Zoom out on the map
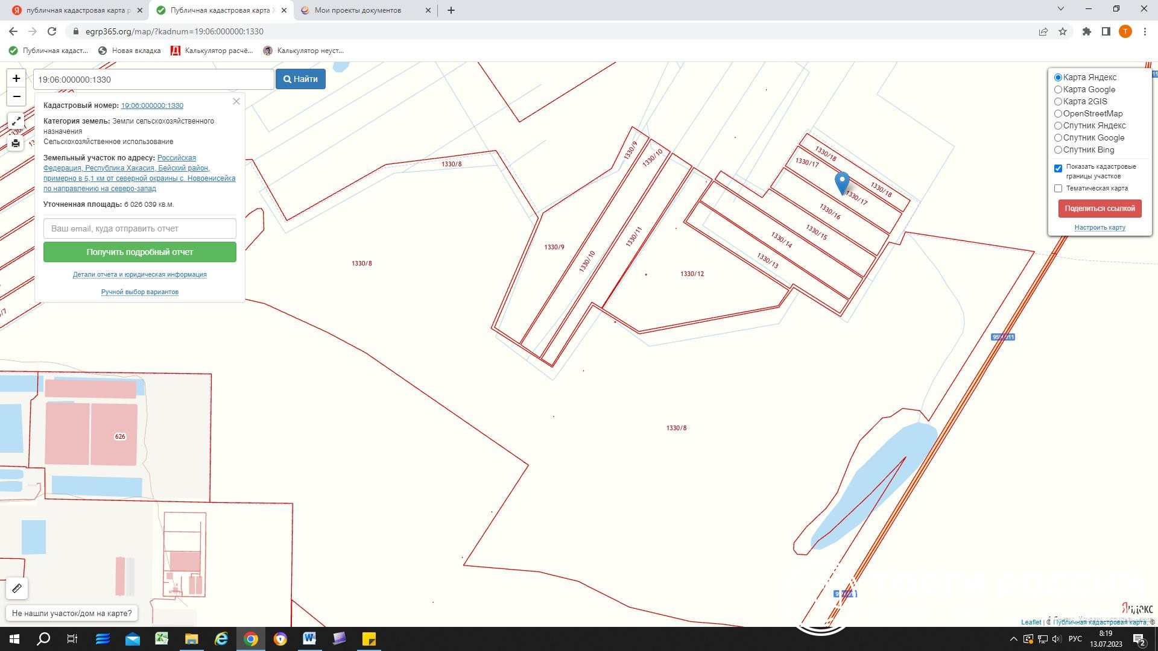This screenshot has height=651, width=1158. tap(16, 96)
